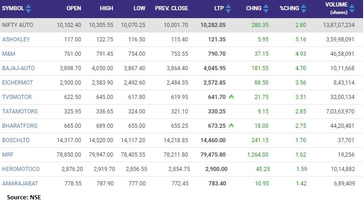Open the TATAMOTORS stock link

[20, 112]
